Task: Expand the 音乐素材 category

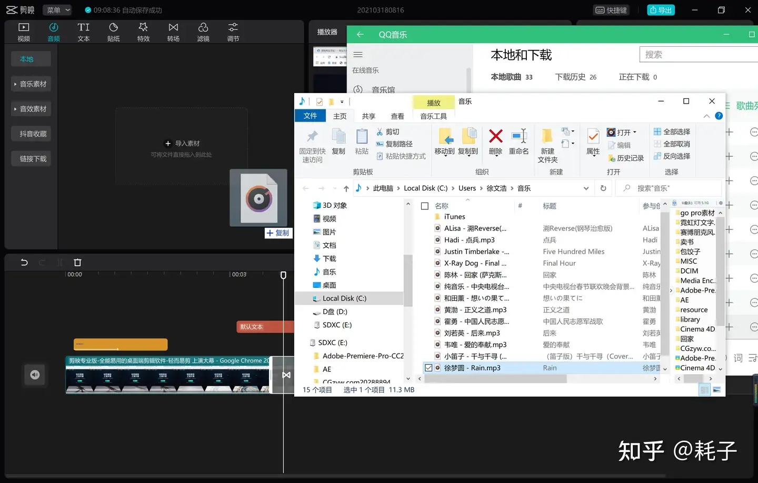Action: 31,84
